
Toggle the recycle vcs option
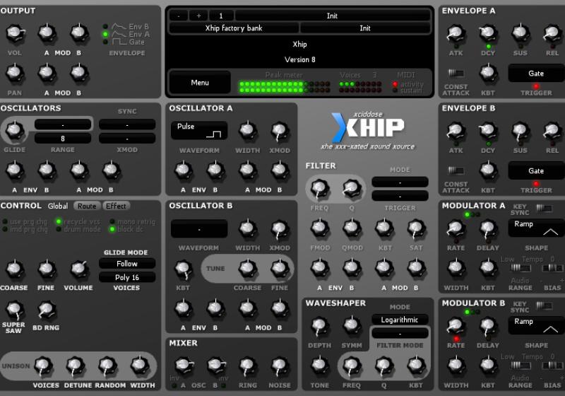[59, 221]
